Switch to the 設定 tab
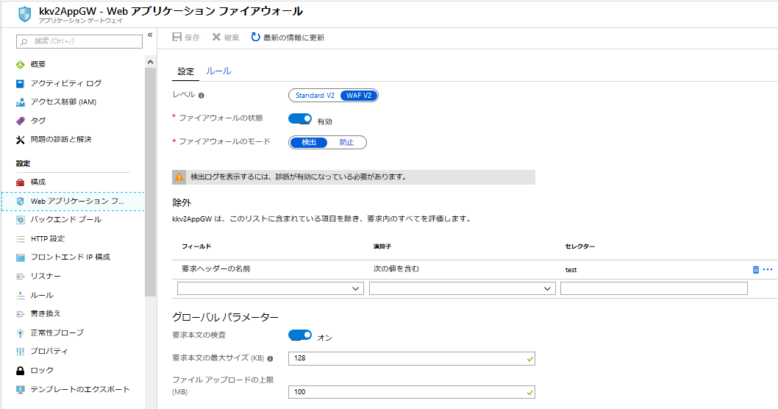Screen dimensions: 778x409 [x=186, y=71]
